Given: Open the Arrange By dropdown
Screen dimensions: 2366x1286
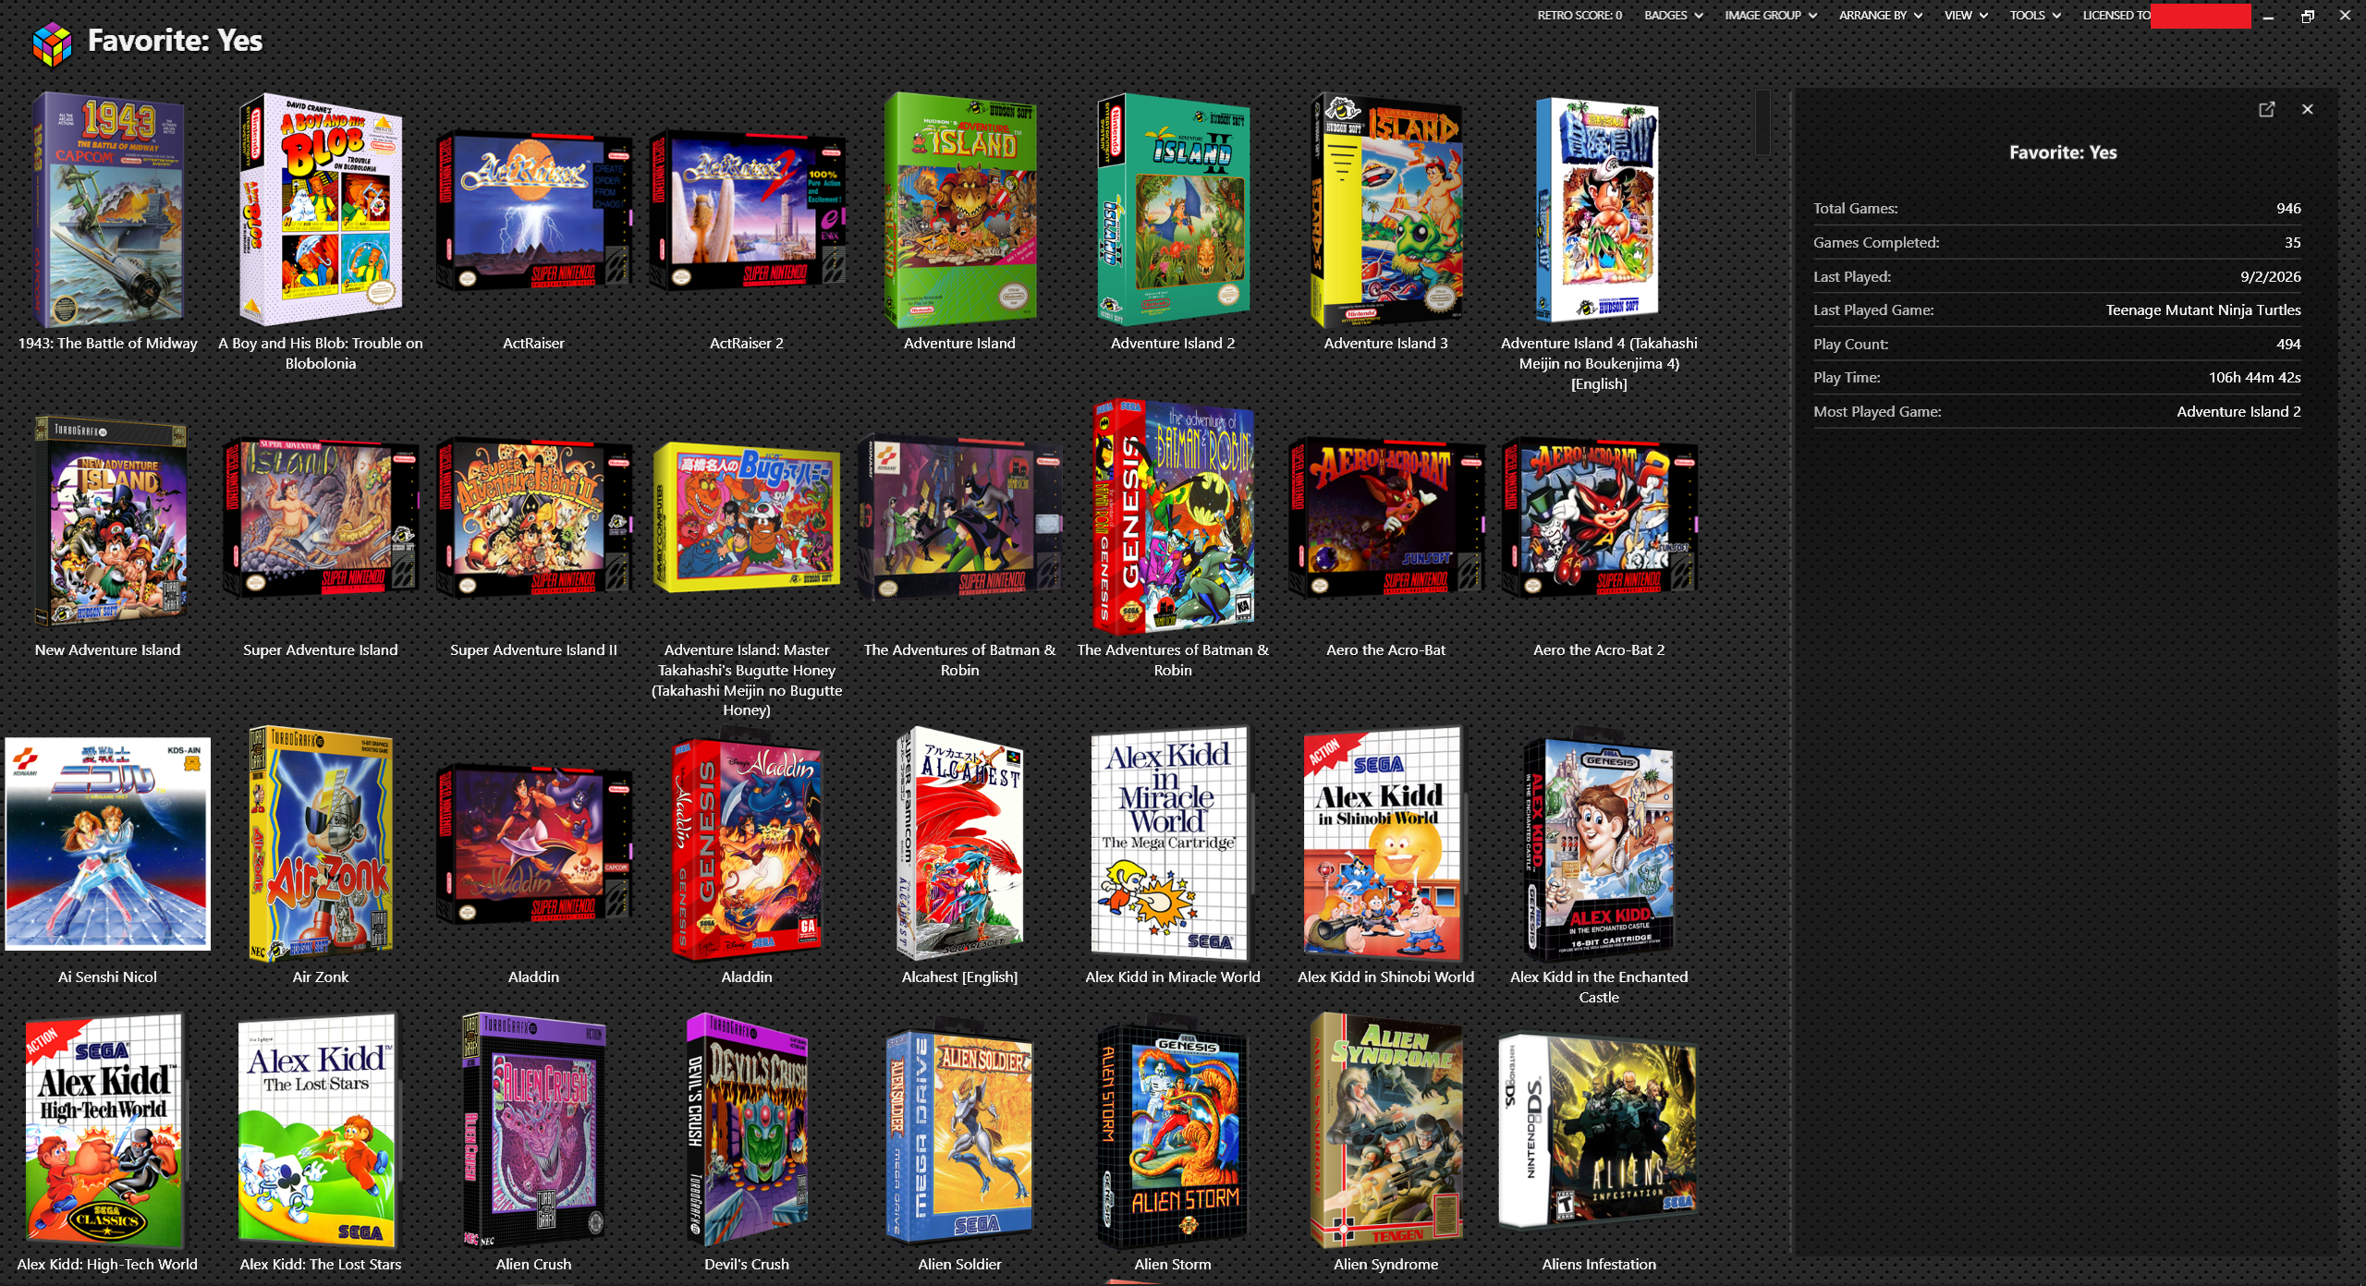Looking at the screenshot, I should coord(1881,15).
